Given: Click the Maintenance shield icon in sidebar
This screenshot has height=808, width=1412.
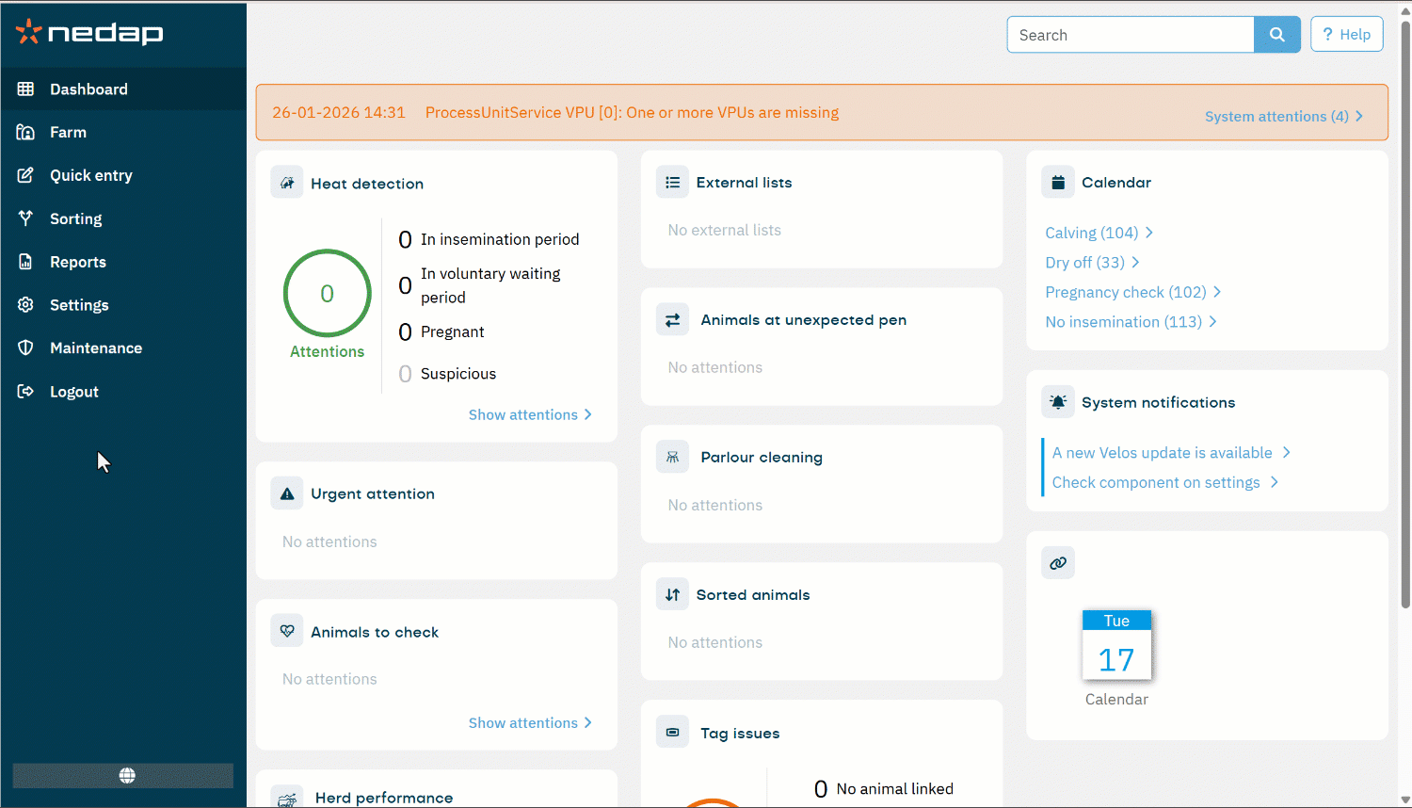Looking at the screenshot, I should [25, 347].
